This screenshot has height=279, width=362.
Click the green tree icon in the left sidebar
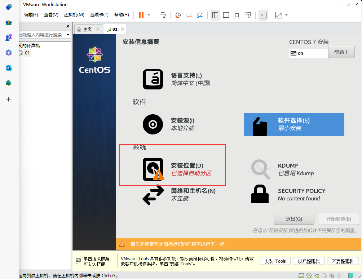(x=9, y=83)
